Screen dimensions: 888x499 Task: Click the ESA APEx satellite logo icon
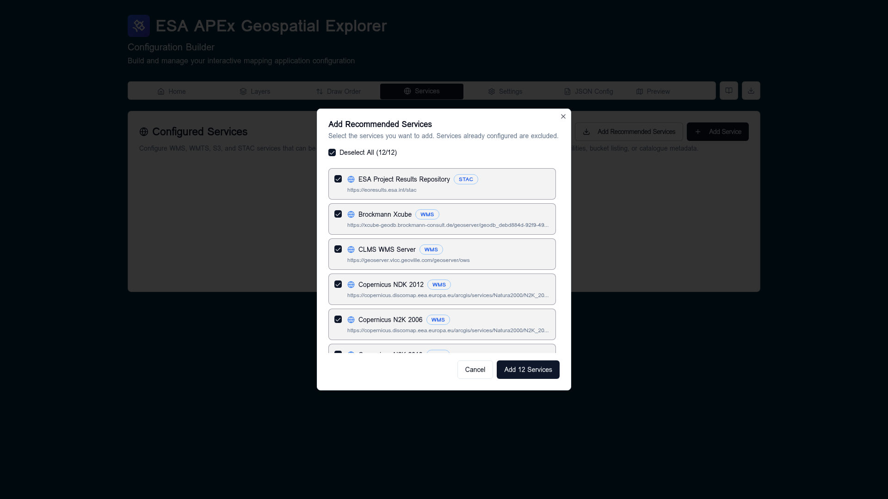[x=139, y=26]
